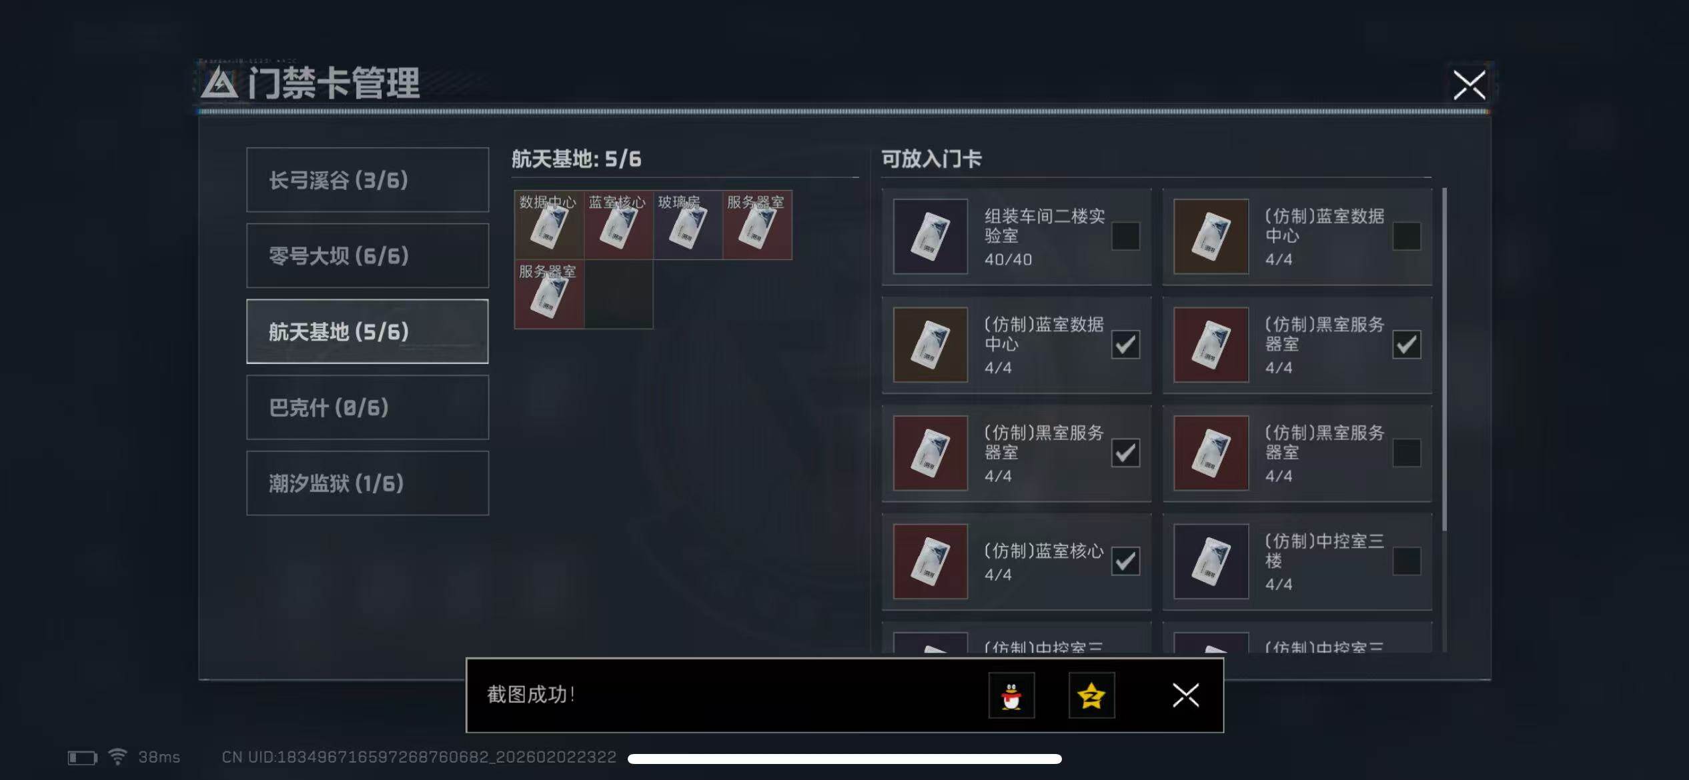Open the 潮汐监狱 (1/6) map tab
This screenshot has width=1689, height=780.
(368, 483)
